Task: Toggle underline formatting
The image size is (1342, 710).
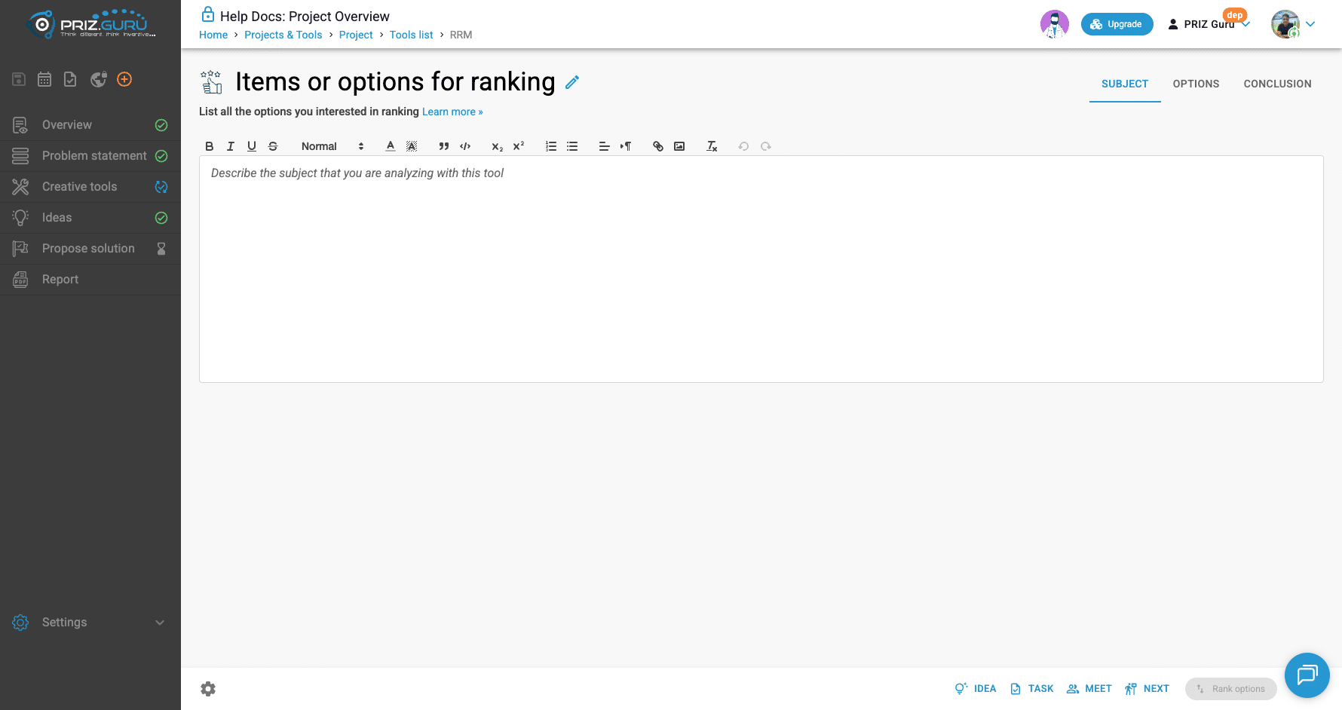Action: click(252, 146)
